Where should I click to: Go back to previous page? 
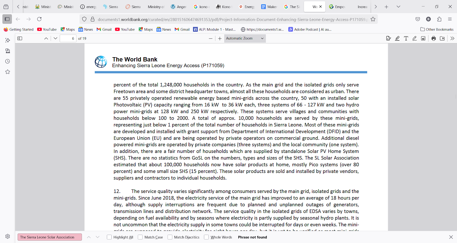pos(18,19)
